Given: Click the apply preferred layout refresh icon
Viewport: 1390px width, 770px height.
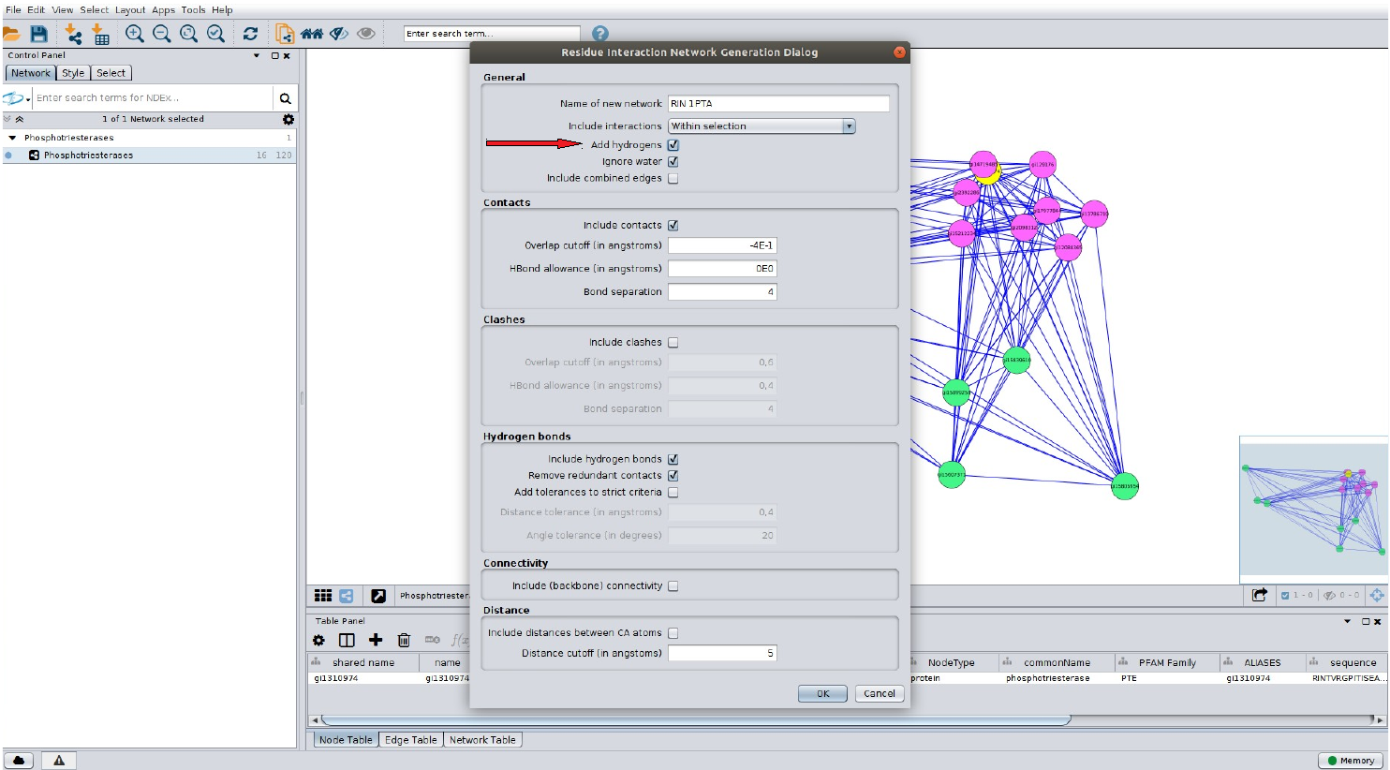Looking at the screenshot, I should point(250,34).
